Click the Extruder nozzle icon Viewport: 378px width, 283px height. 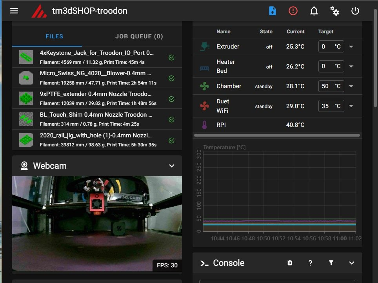coord(204,47)
